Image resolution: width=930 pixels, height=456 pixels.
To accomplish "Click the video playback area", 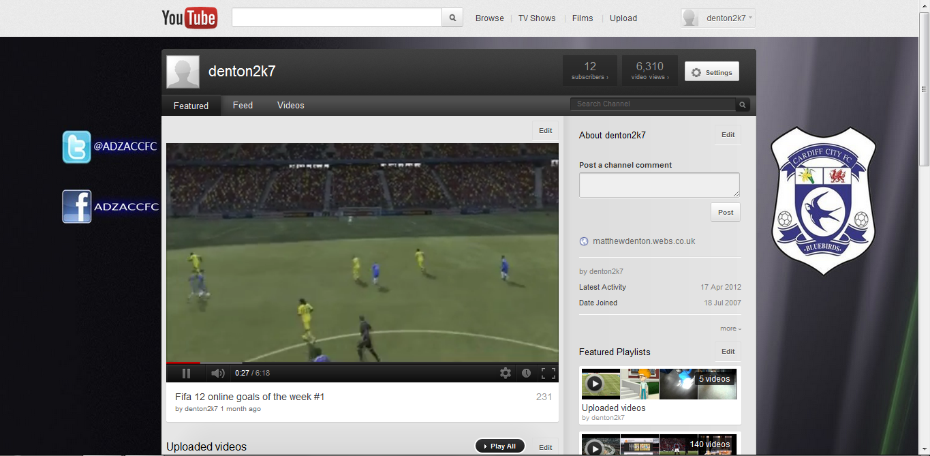I will 362,252.
